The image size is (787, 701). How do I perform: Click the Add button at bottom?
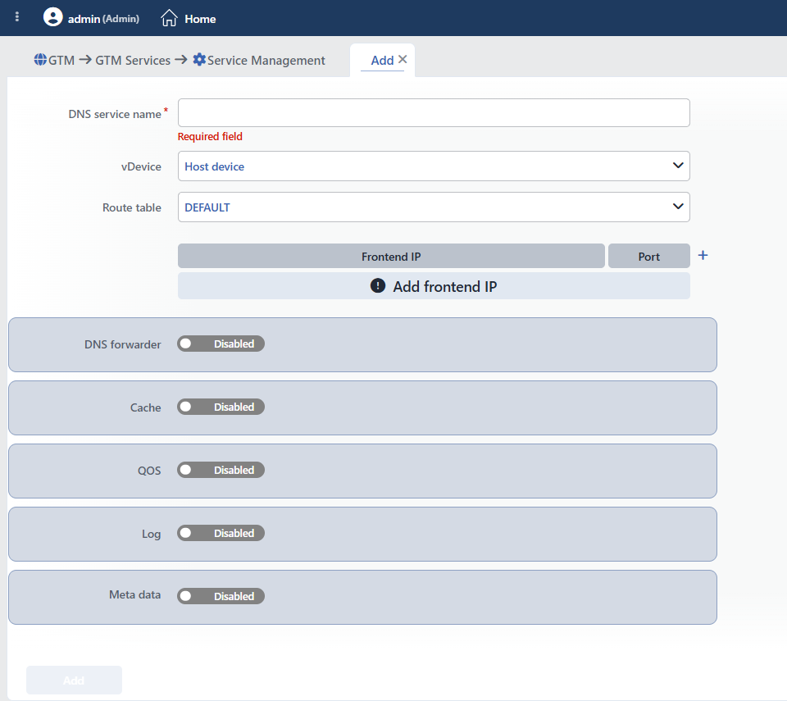[x=75, y=680]
